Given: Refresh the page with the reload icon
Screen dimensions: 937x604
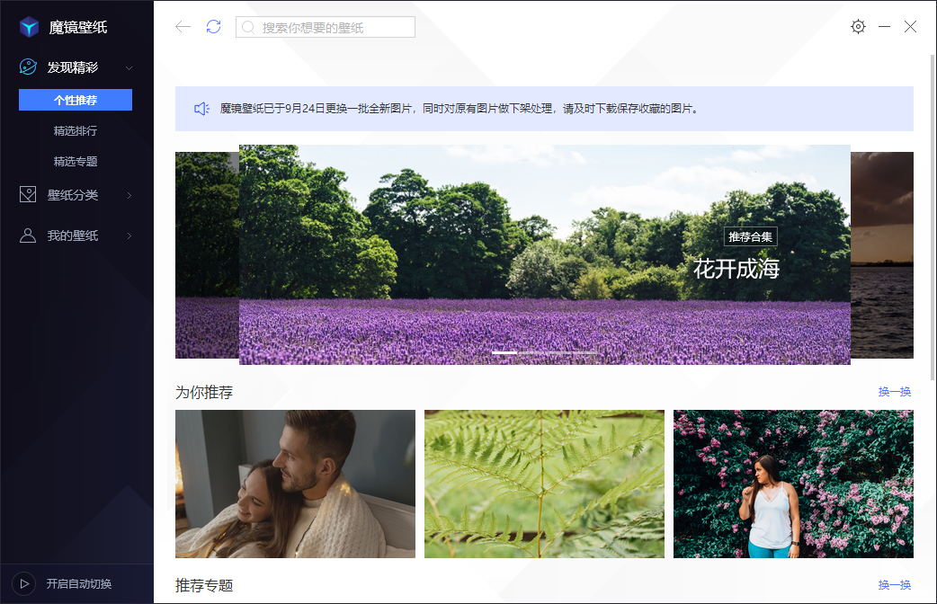Looking at the screenshot, I should [x=213, y=27].
